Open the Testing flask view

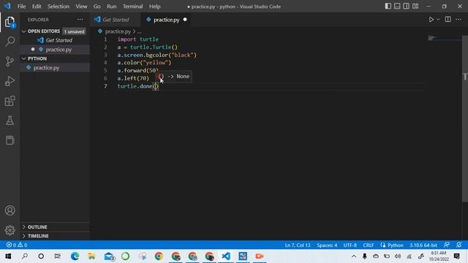(x=10, y=121)
